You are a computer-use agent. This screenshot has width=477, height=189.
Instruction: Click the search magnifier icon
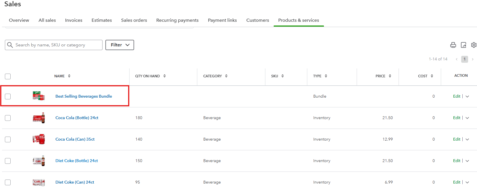pos(10,45)
